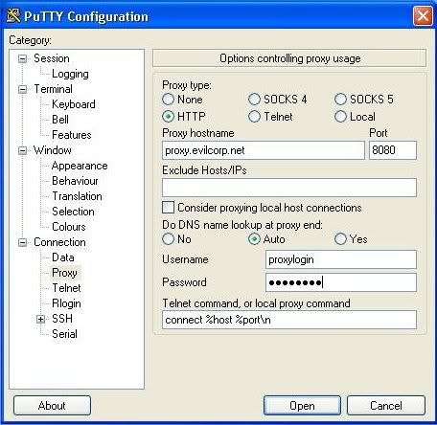Expand the SSH tree node

pos(40,319)
